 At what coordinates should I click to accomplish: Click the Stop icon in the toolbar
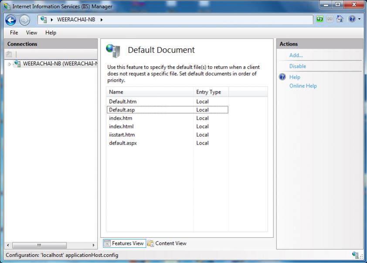click(330, 19)
